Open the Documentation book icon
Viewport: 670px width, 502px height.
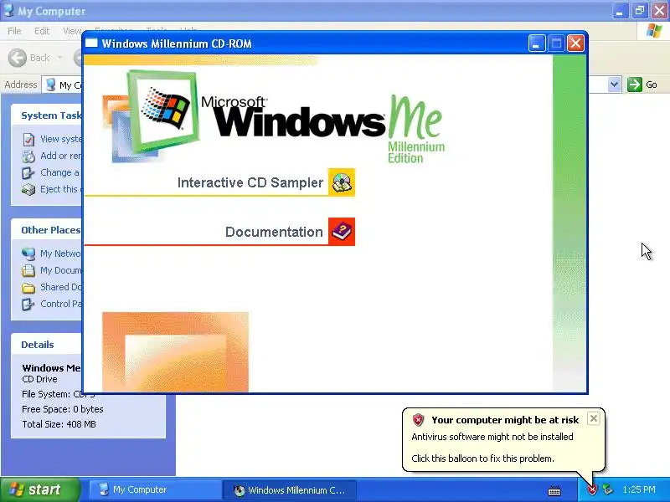click(342, 232)
